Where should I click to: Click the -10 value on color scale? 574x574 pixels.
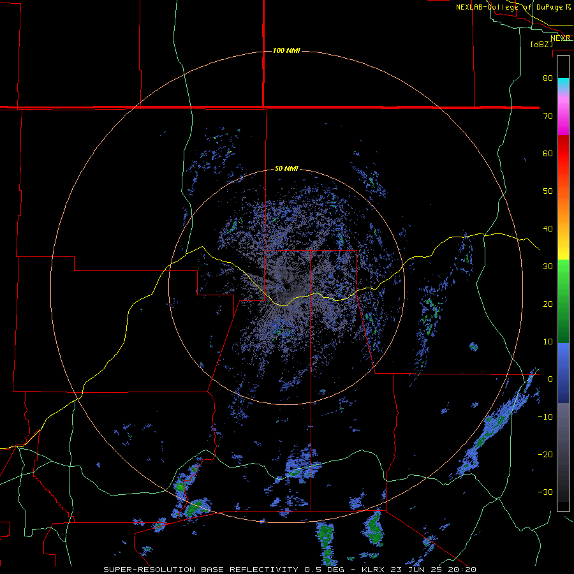(x=545, y=417)
